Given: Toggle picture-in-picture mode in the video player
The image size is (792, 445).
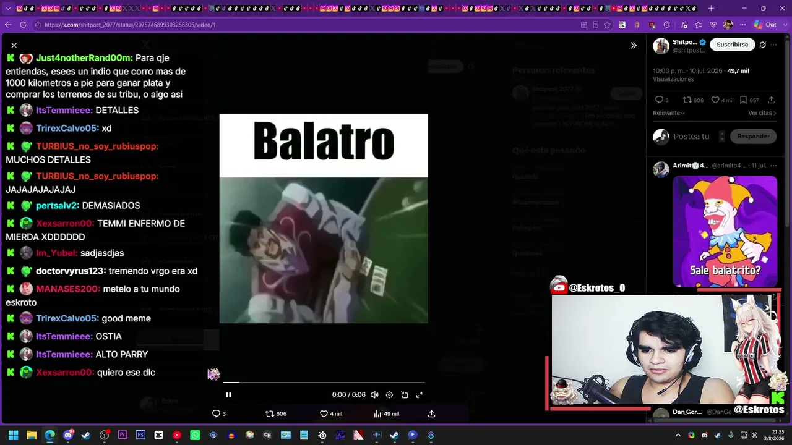Looking at the screenshot, I should click(x=404, y=395).
